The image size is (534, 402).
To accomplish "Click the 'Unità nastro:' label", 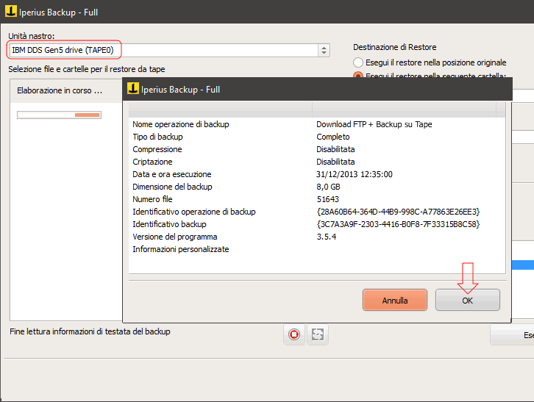I will click(x=32, y=36).
